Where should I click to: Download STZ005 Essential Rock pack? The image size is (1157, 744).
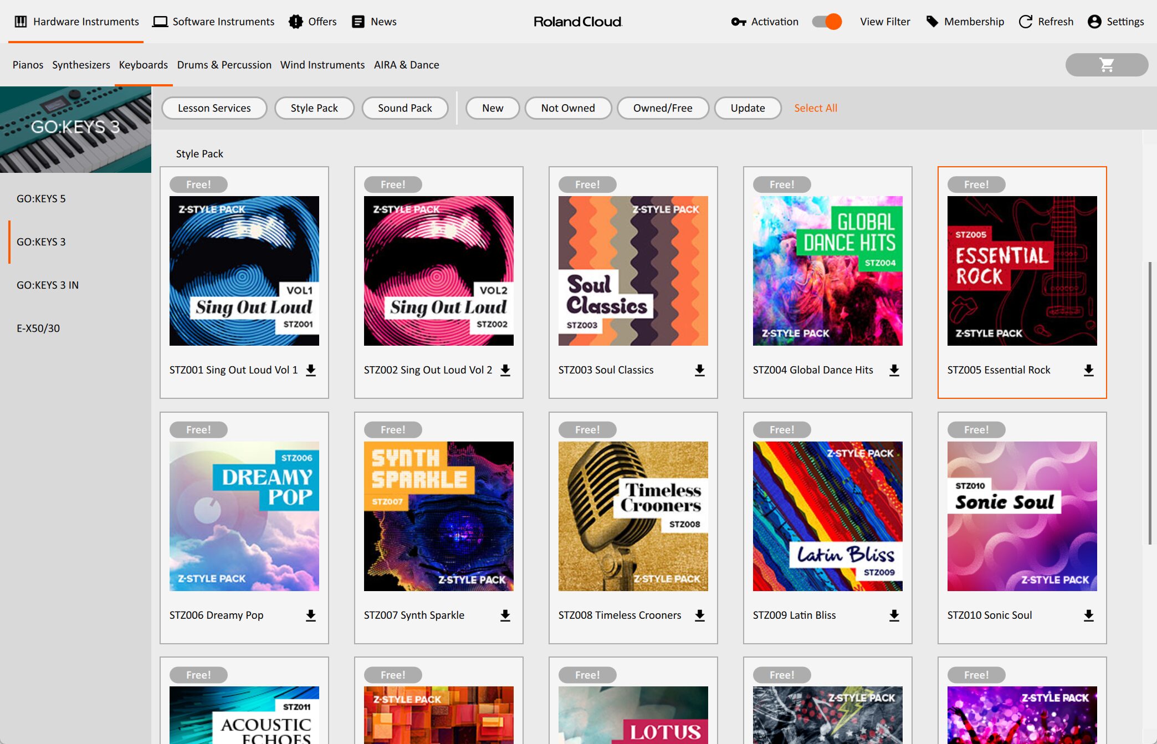(1089, 370)
